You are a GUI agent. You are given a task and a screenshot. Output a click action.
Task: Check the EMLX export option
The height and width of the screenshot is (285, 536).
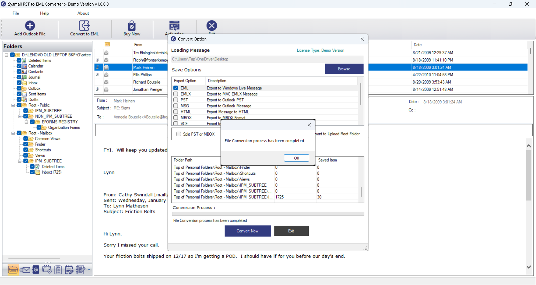pyautogui.click(x=176, y=94)
